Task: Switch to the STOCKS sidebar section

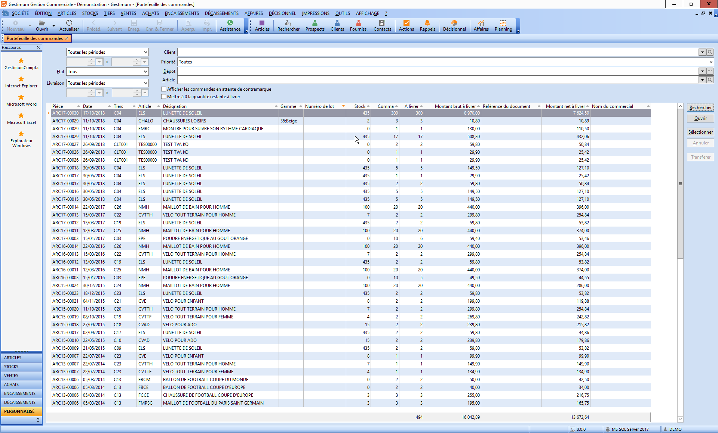Action: coord(21,367)
